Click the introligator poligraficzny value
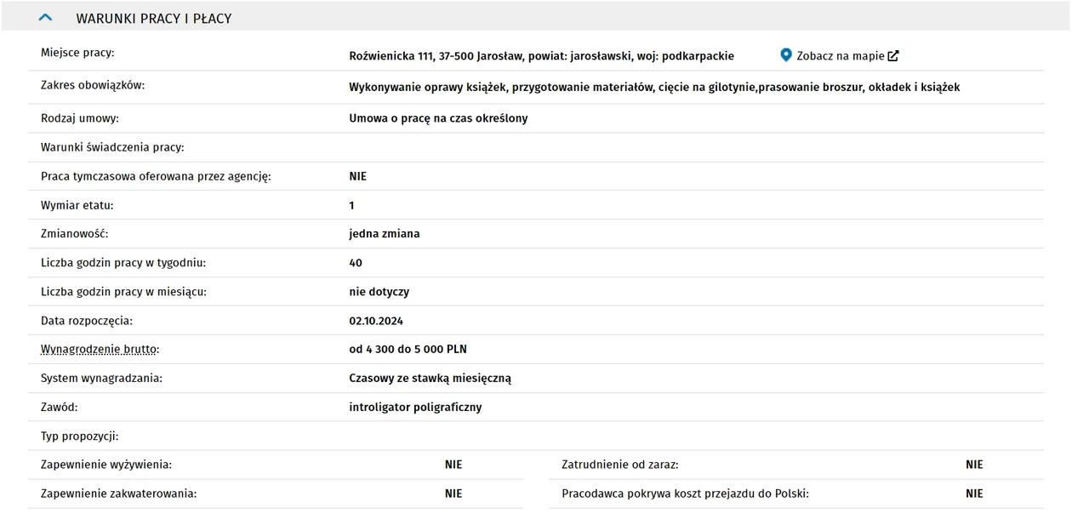This screenshot has width=1072, height=525. tap(415, 408)
